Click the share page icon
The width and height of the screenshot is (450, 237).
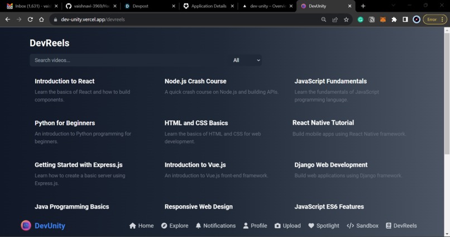click(335, 20)
